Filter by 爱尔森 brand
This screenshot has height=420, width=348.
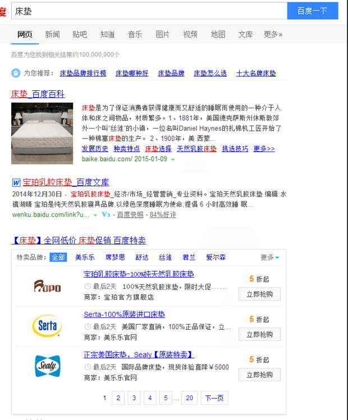click(x=216, y=257)
